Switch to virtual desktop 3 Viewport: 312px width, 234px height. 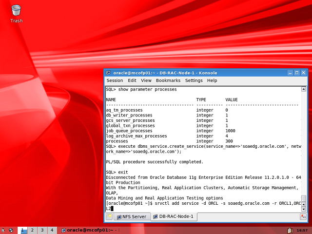42,230
